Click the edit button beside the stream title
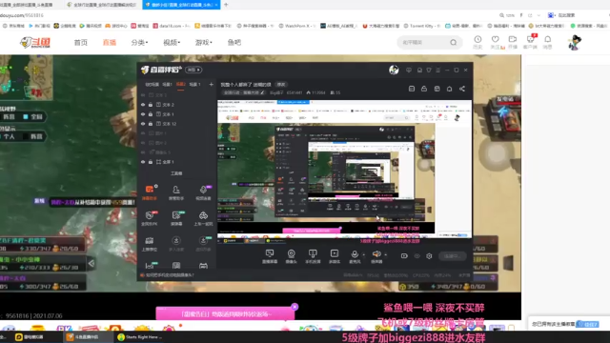 coord(281,85)
